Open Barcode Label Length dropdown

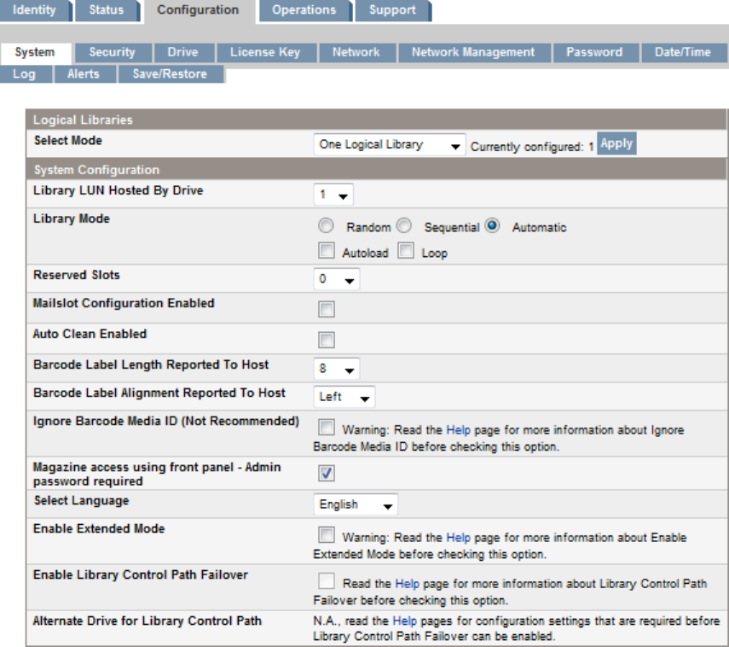click(x=337, y=370)
